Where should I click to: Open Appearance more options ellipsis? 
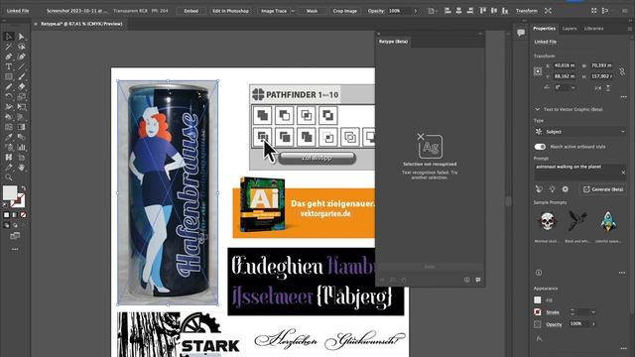point(623,348)
